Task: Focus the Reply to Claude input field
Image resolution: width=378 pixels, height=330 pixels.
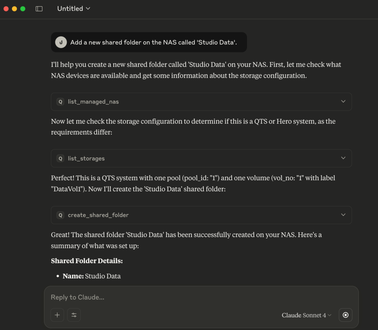Action: click(201, 297)
